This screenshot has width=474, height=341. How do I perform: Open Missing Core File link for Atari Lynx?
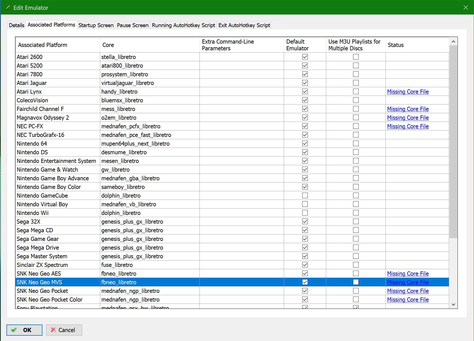tap(408, 92)
